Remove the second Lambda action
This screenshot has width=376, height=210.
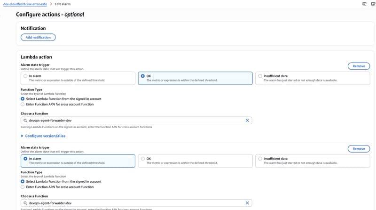[x=359, y=149]
